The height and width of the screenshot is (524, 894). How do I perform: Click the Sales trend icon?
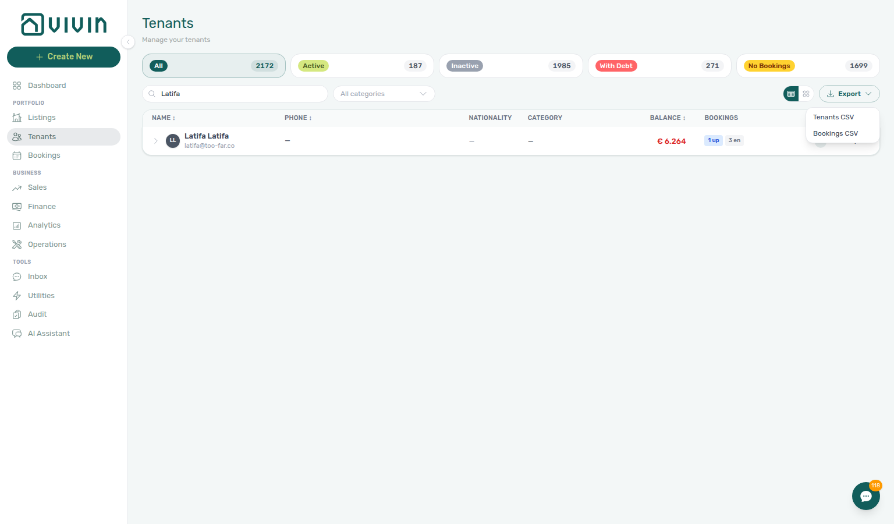point(17,187)
